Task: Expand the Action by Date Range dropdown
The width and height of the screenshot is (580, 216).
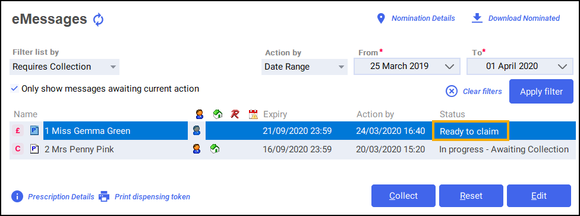Action: click(x=304, y=67)
